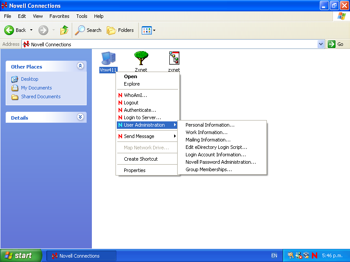
Task: Open the Back history dropdown arrow
Action: point(31,30)
